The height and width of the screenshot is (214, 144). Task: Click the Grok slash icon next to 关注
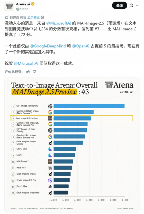point(131,5)
